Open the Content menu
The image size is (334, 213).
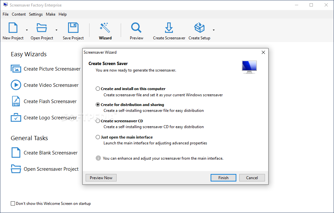19,14
